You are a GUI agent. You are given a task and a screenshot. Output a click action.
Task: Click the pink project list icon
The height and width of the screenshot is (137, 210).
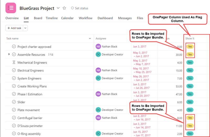pyautogui.click(x=11, y=8)
